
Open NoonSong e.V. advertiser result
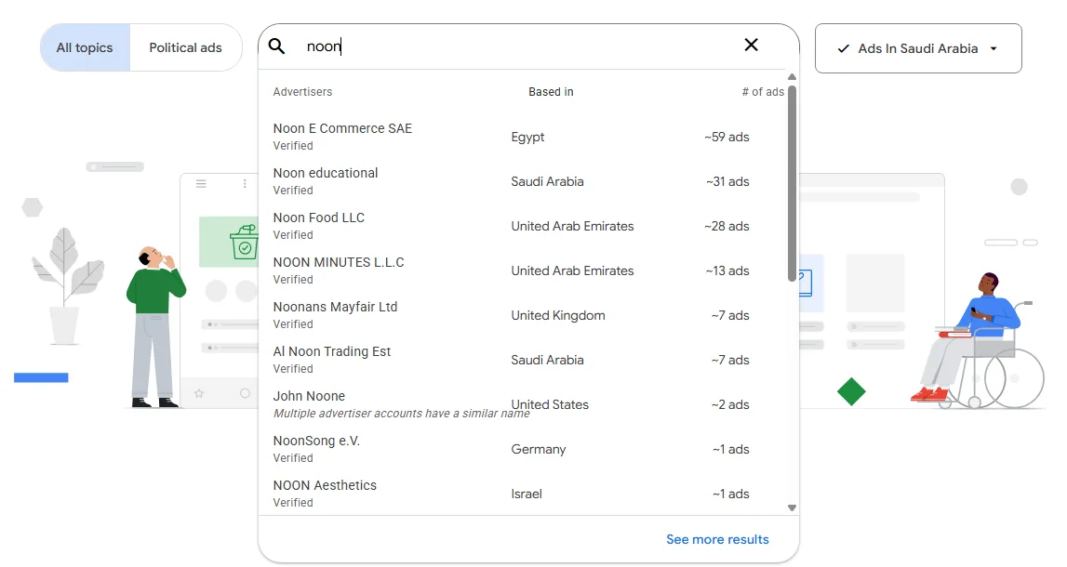(x=523, y=449)
